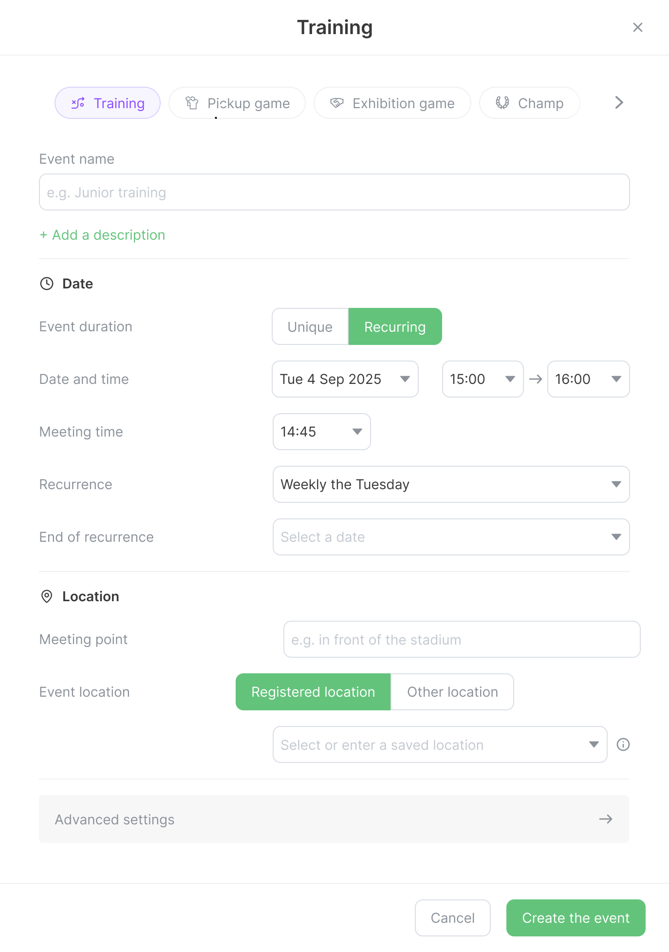This screenshot has height=952, width=669.
Task: Open the 14:45 meeting time dropdown
Action: pyautogui.click(x=321, y=432)
